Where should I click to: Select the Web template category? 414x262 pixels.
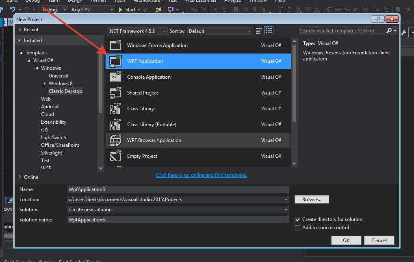click(46, 99)
